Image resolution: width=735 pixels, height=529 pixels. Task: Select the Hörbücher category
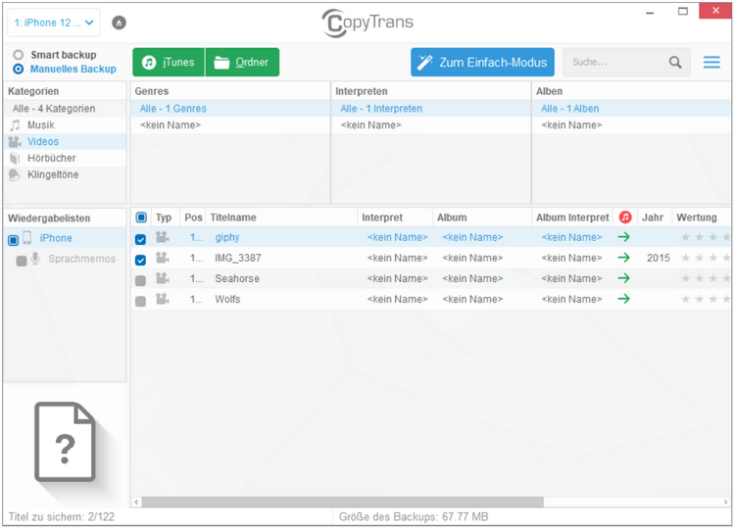pos(65,158)
